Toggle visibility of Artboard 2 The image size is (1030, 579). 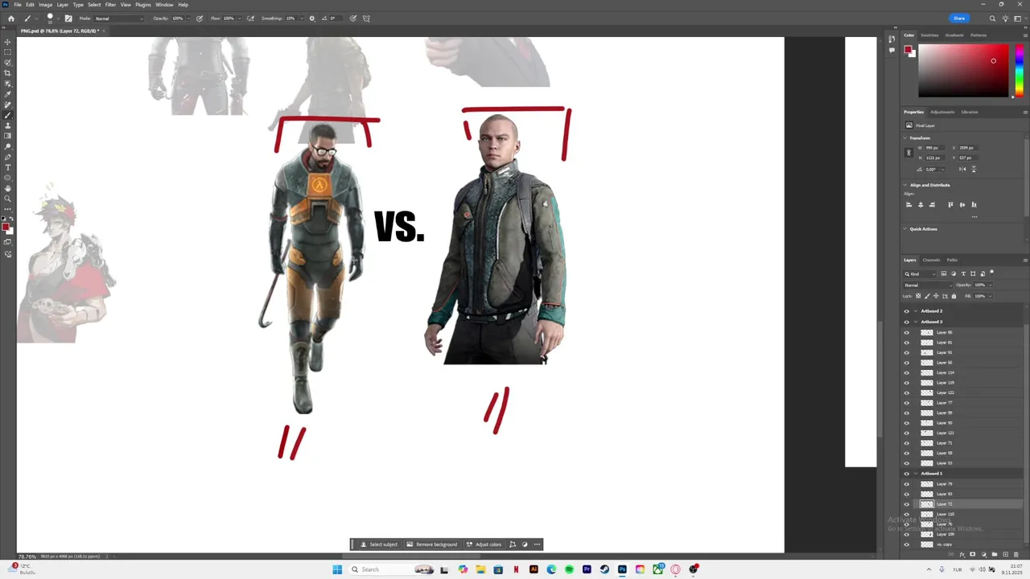coord(907,311)
